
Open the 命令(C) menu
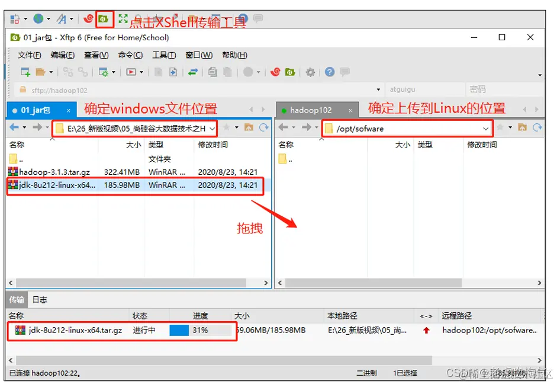pyautogui.click(x=130, y=55)
